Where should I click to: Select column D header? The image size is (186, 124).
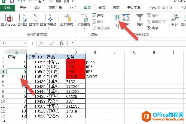click(x=75, y=52)
